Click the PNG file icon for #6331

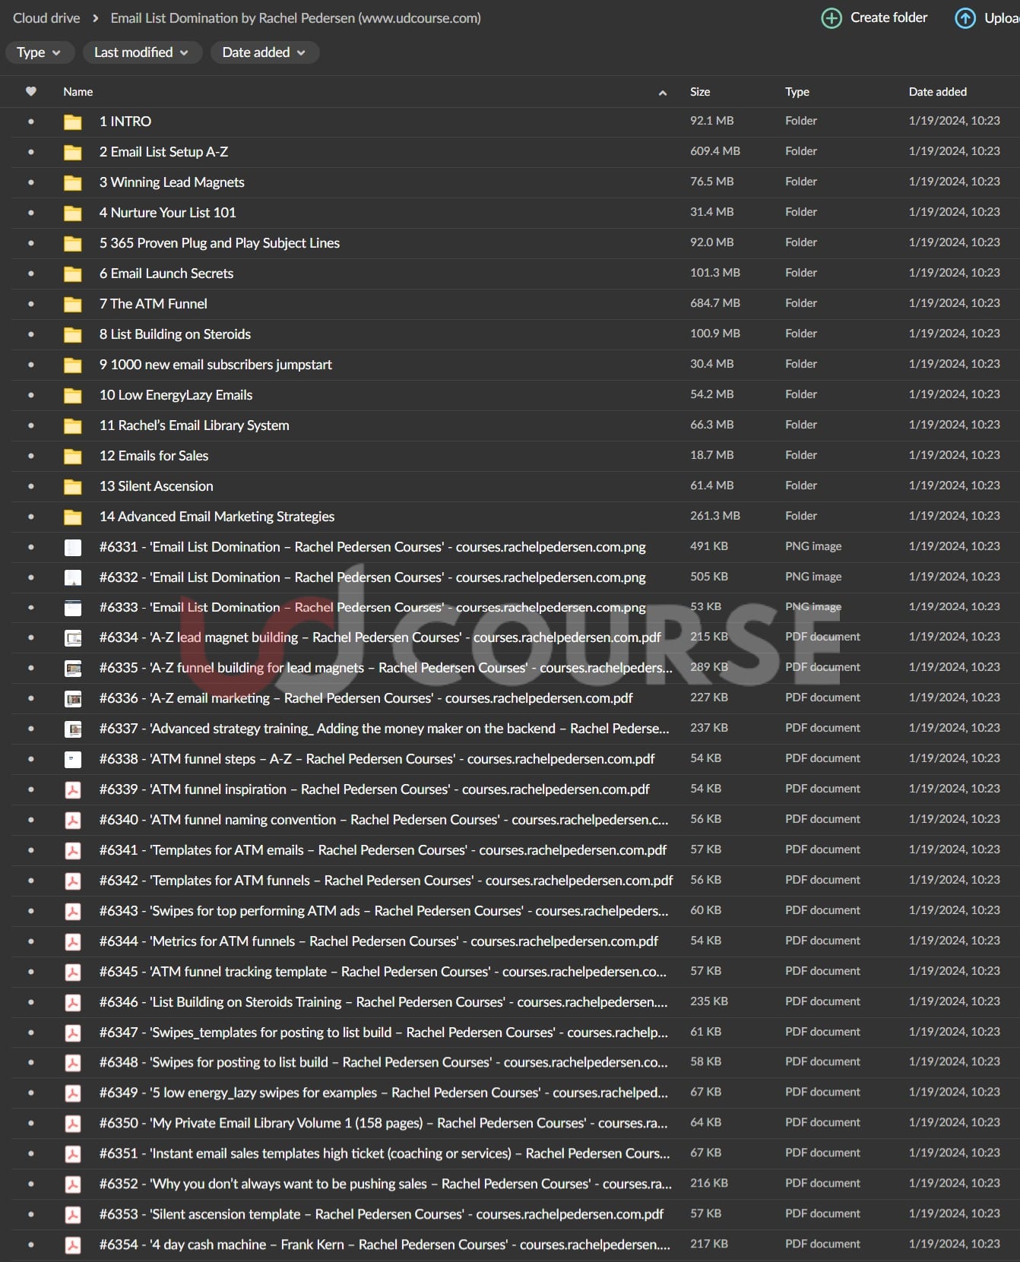pos(73,547)
